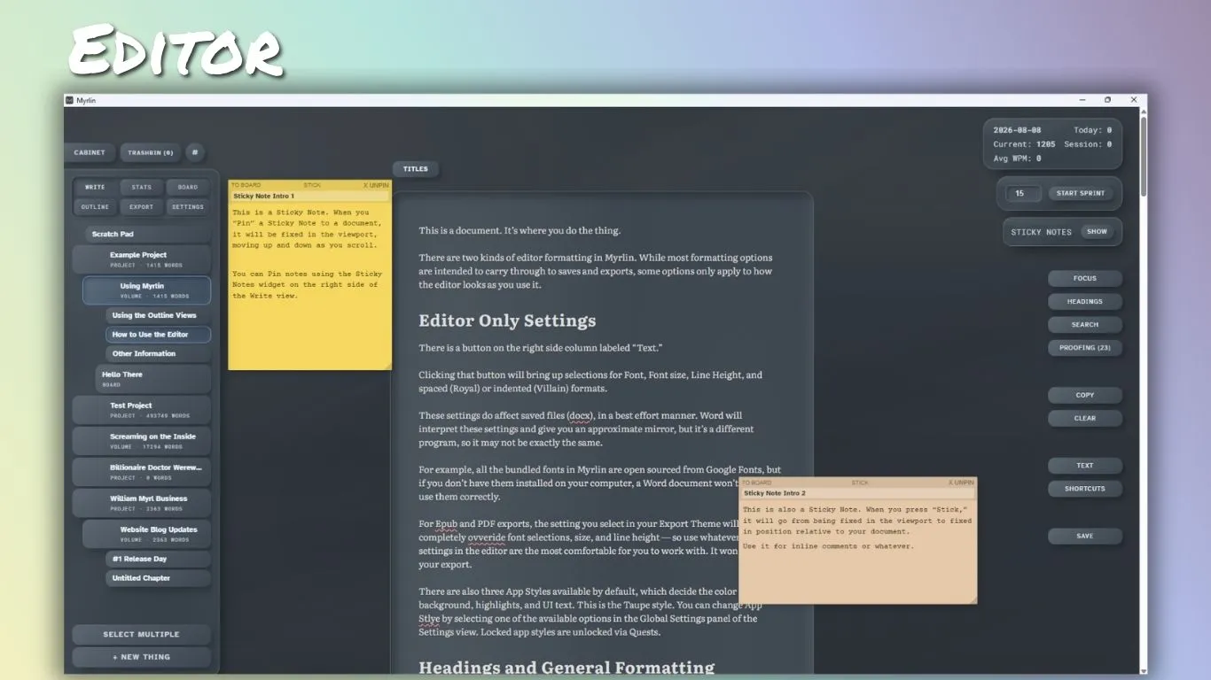
Task: Click resize grip on Sticky Note Intro 2
Action: point(973,600)
